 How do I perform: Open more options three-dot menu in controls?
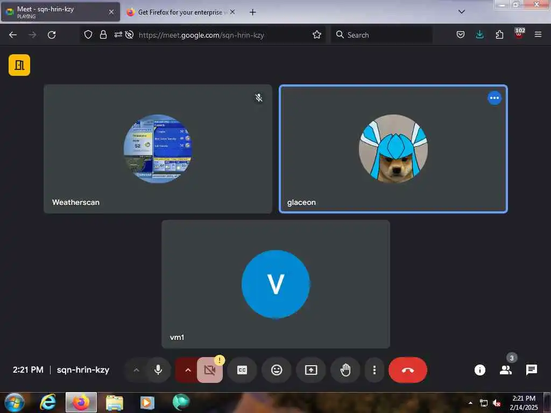[375, 370]
